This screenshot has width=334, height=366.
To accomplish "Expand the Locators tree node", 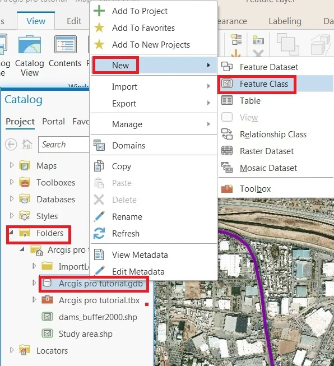I will point(12,350).
